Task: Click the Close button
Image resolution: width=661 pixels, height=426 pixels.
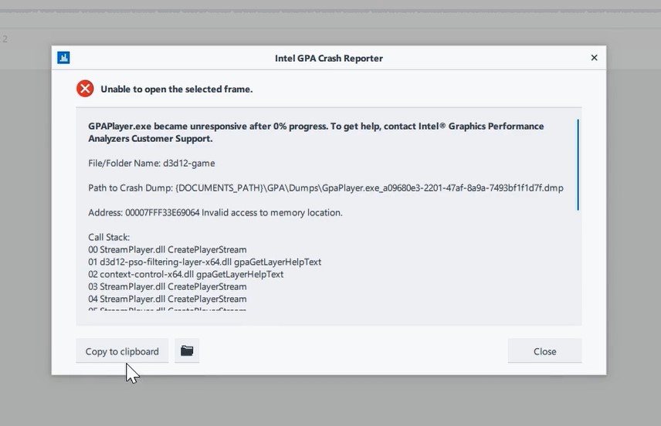Action: pyautogui.click(x=544, y=351)
